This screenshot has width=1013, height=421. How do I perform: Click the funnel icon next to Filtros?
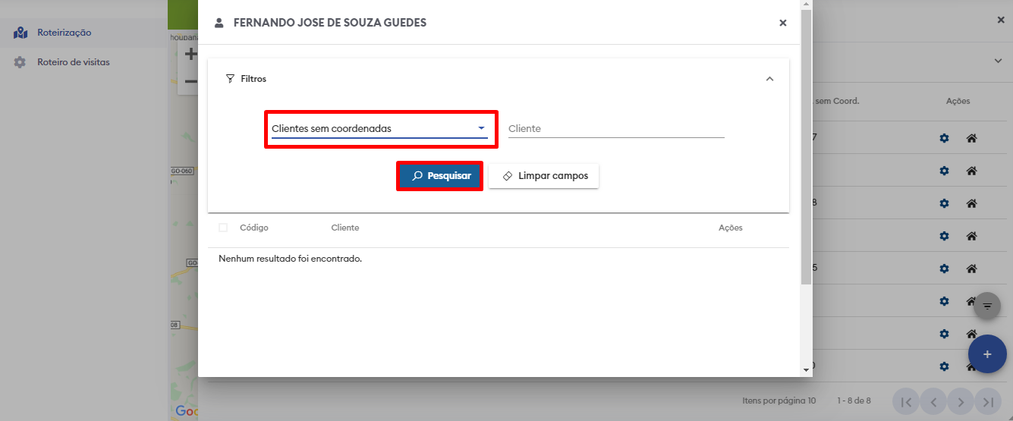click(231, 79)
